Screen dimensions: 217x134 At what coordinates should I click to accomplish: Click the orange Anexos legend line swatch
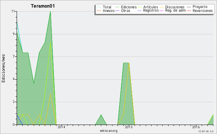(99, 11)
